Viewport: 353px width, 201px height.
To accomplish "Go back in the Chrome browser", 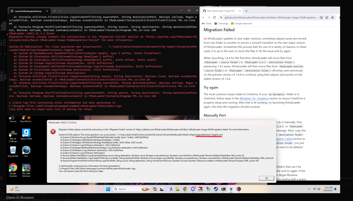I will (203, 17).
